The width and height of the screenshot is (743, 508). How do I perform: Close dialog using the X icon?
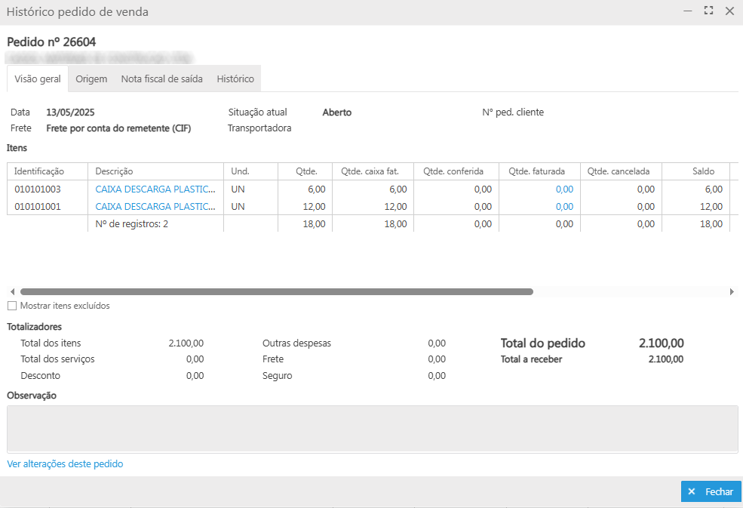point(729,11)
